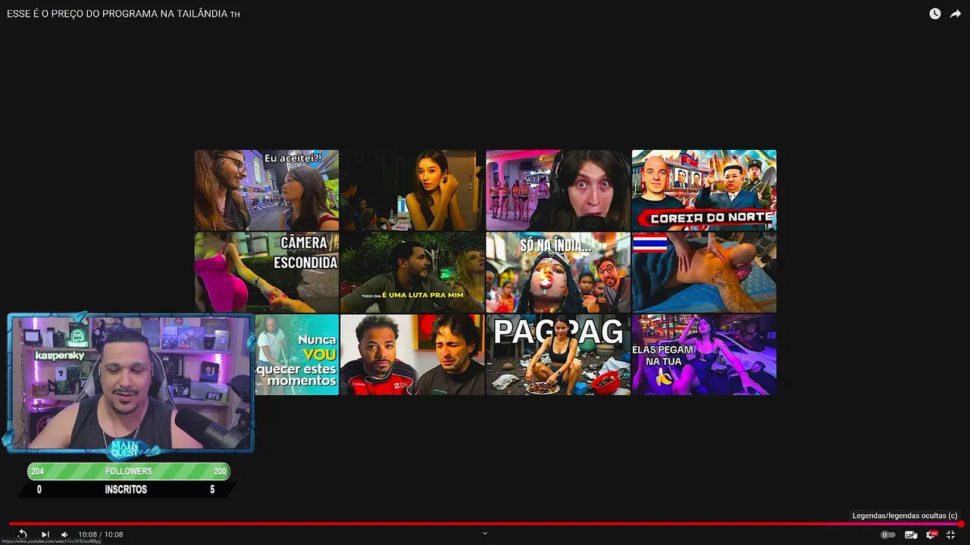The width and height of the screenshot is (970, 545).
Task: Open the woman adjusting earring suggested video
Action: (412, 190)
